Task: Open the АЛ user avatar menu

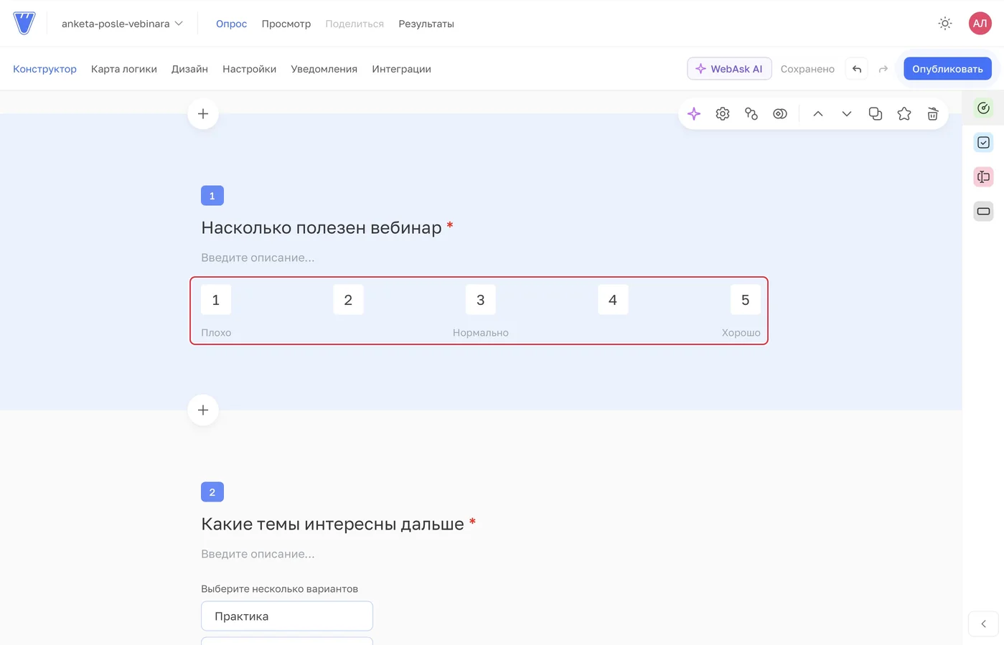Action: coord(980,24)
